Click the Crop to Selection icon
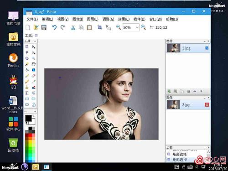Screen dimensions: 228x171 click(100, 27)
